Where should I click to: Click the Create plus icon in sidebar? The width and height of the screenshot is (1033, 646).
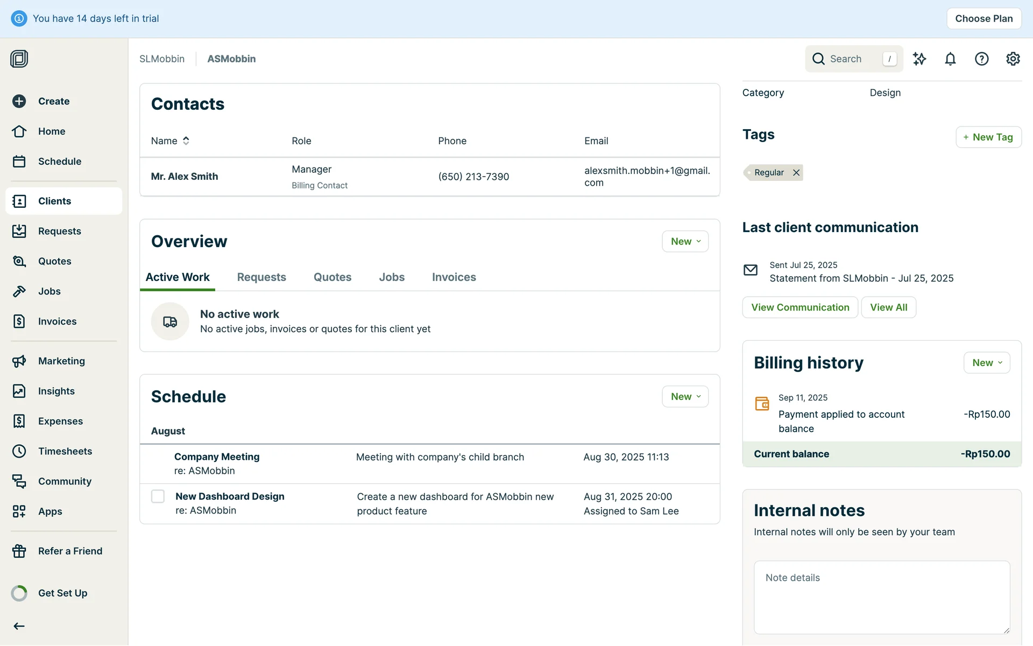click(19, 101)
